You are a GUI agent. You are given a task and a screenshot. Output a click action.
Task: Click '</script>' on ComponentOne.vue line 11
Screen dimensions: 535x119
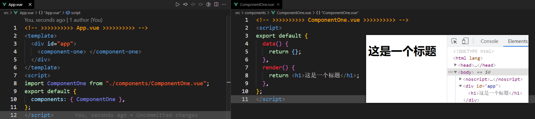tap(270, 99)
